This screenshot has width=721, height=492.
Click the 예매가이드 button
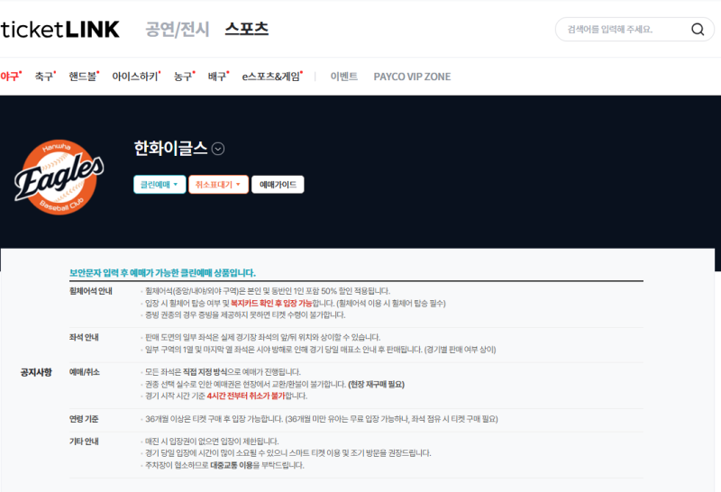278,185
